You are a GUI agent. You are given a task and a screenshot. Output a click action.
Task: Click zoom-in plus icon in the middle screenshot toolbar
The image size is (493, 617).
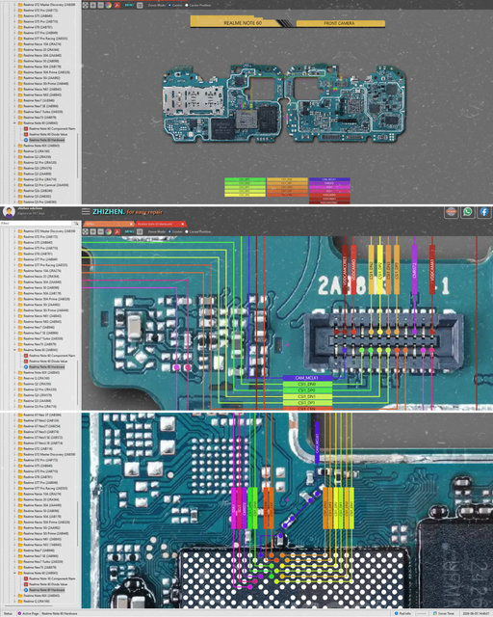[92, 231]
